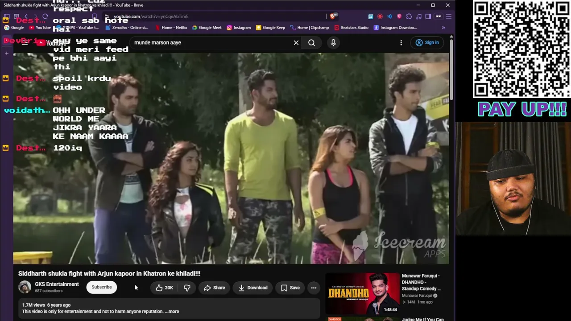This screenshot has height=321, width=571.
Task: Click the pink shield extension icon
Action: point(399,16)
